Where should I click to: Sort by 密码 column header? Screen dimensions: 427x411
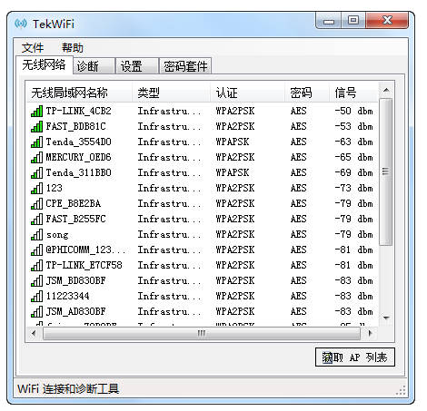307,93
